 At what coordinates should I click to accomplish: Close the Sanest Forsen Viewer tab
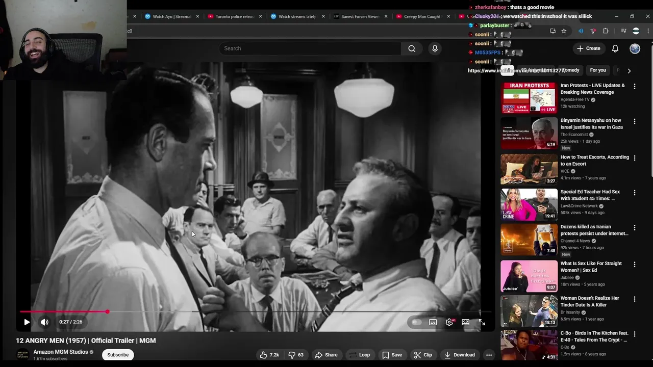386,16
